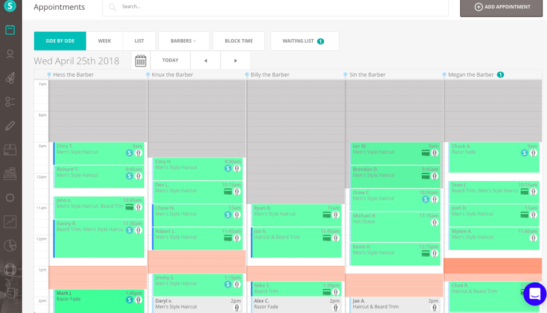The image size is (547, 313).
Task: Click card icon on Josh D. appointment
Action: click(x=524, y=215)
